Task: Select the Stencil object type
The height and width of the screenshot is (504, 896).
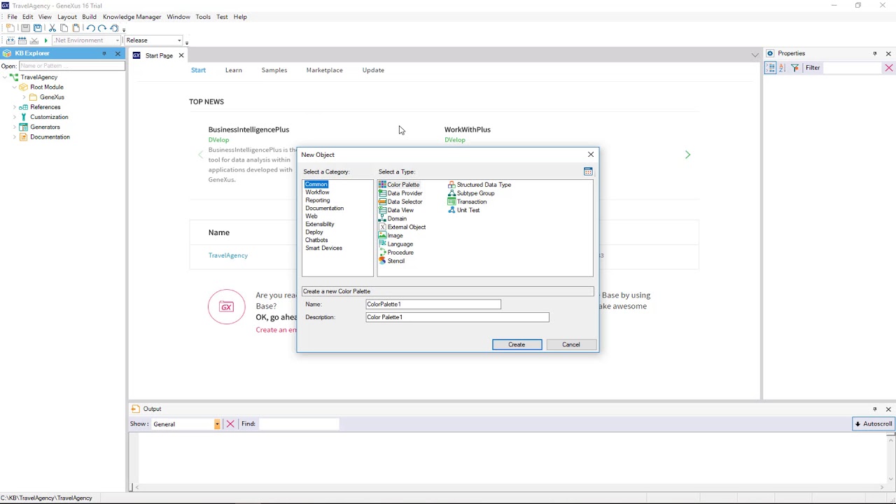Action: coord(392,260)
